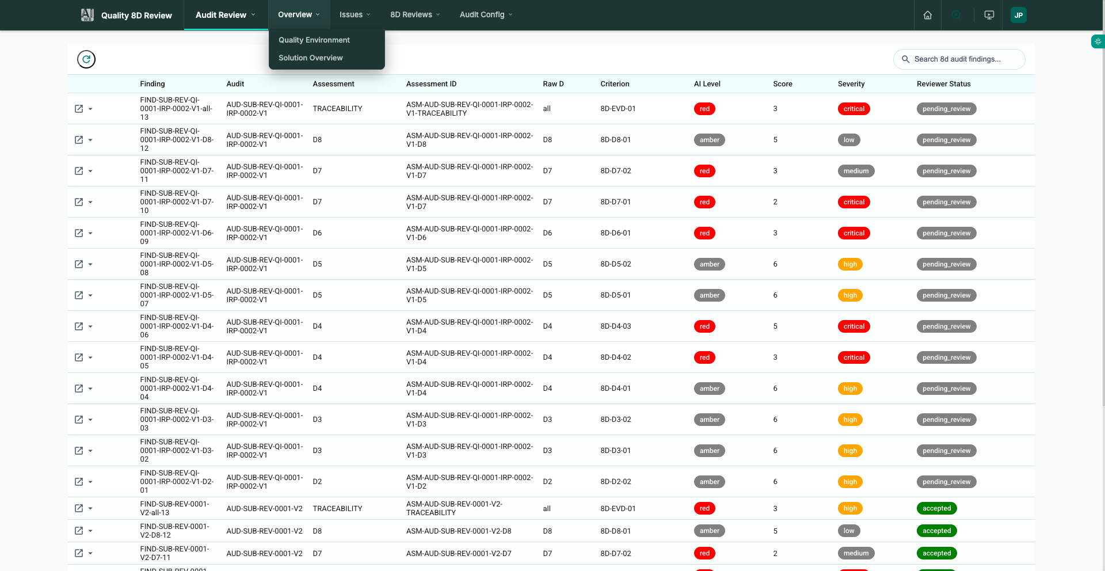
Task: Select Quality Environment from Overview dropdown
Action: [314, 40]
